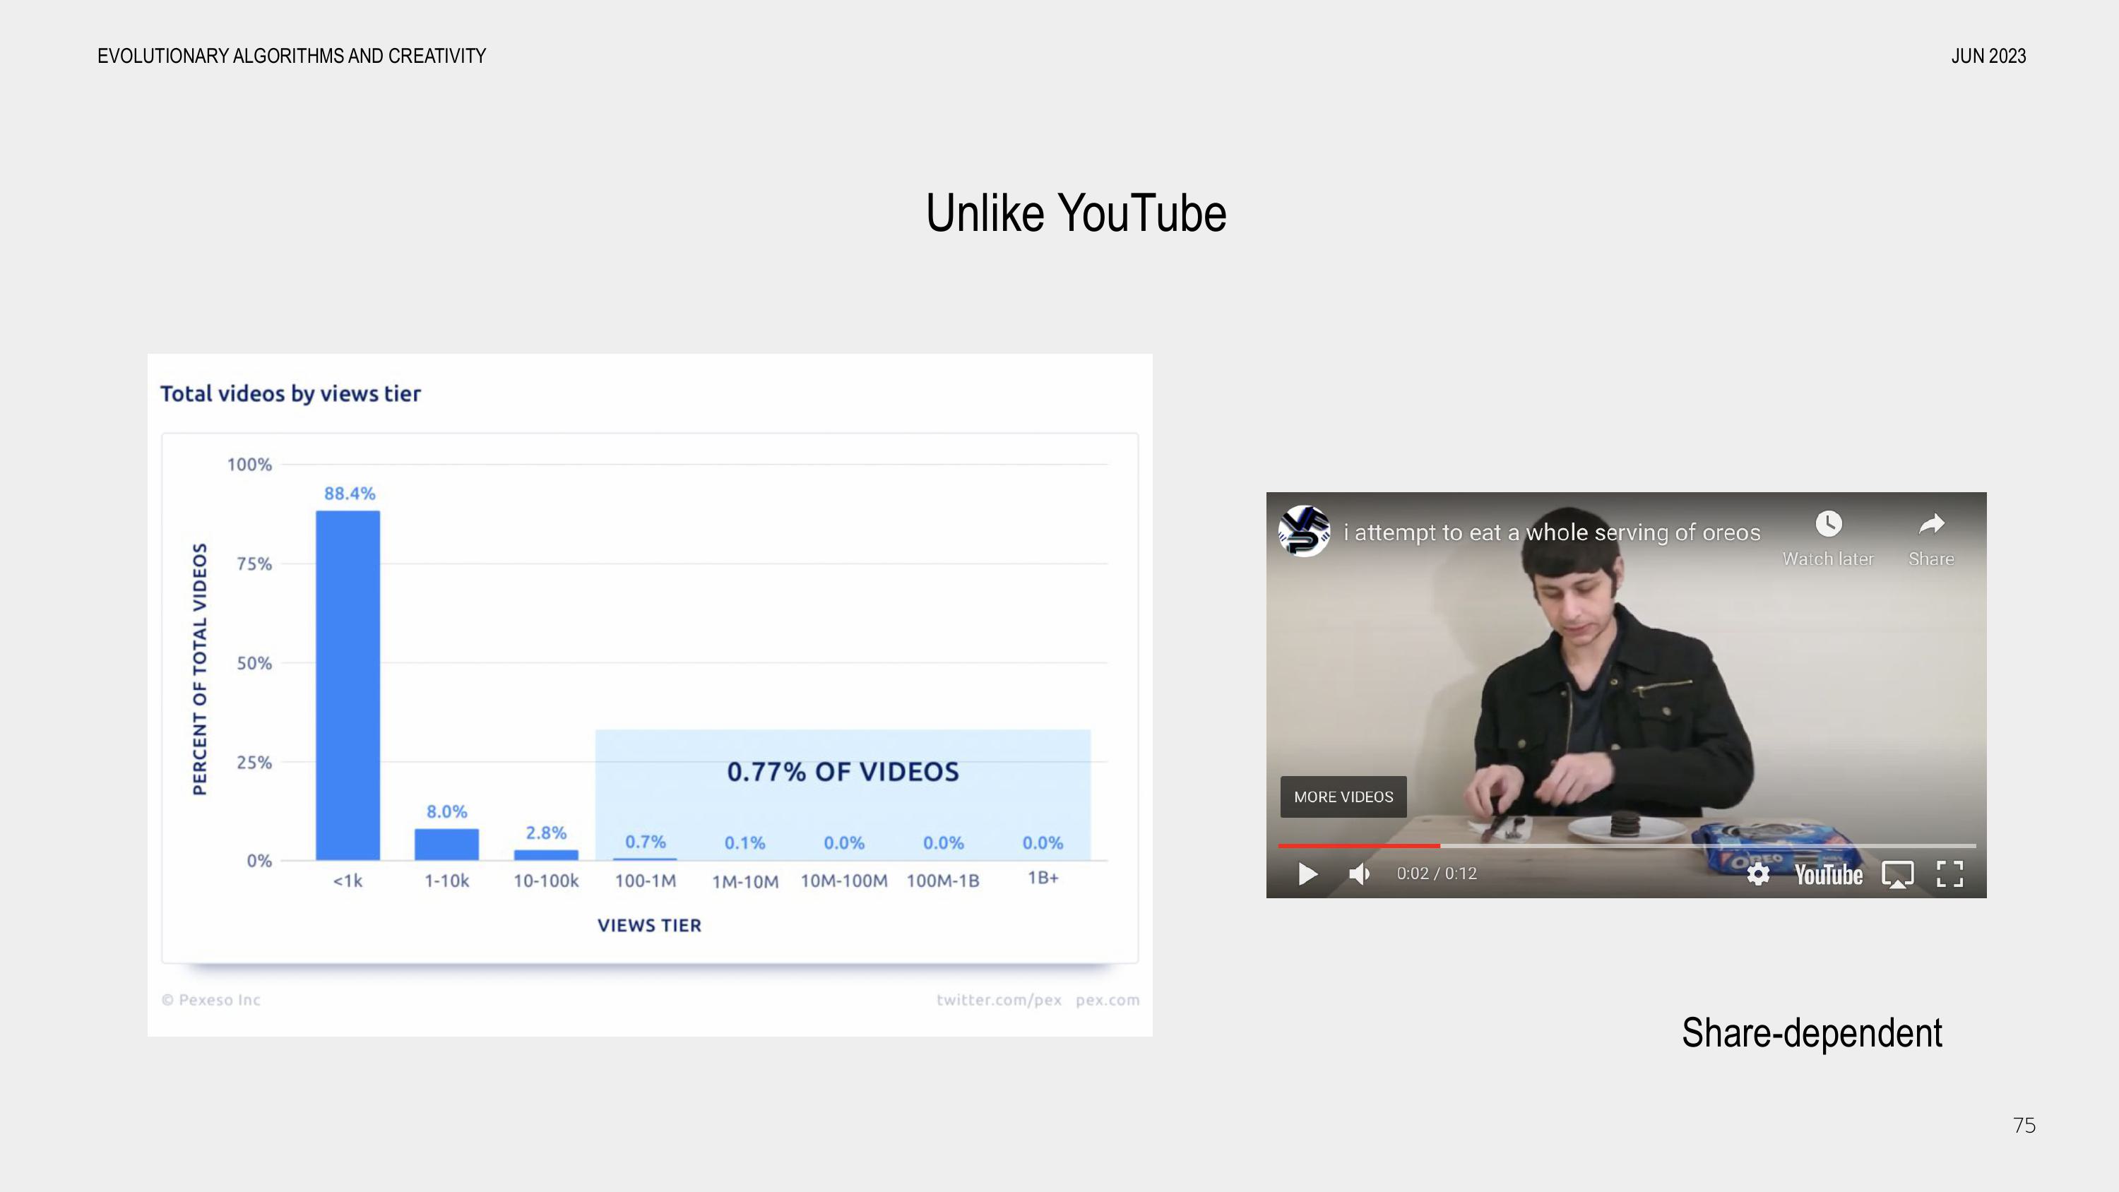The image size is (2119, 1192).
Task: Enter fullscreen mode in video player
Action: pyautogui.click(x=1949, y=874)
